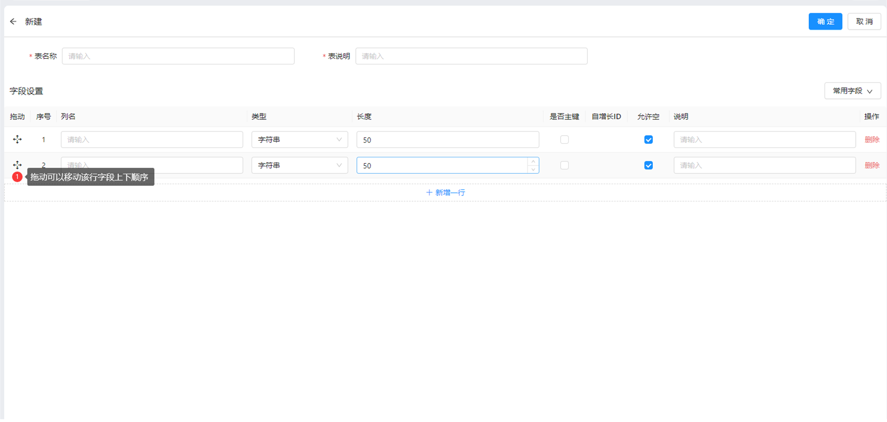Toggle the 是否主键 checkbox in row 2
This screenshot has width=887, height=422.
(x=564, y=165)
